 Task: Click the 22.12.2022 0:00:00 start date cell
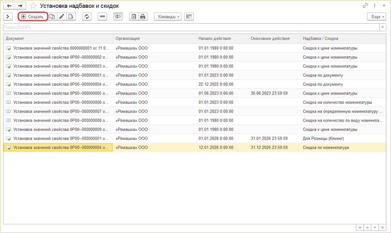pyautogui.click(x=222, y=84)
